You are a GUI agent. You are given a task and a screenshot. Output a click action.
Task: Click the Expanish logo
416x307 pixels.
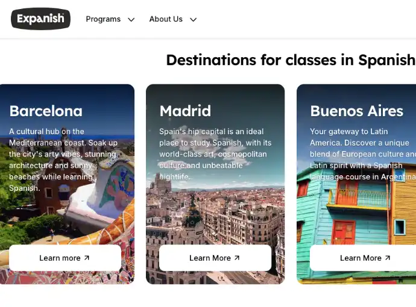[x=40, y=19]
